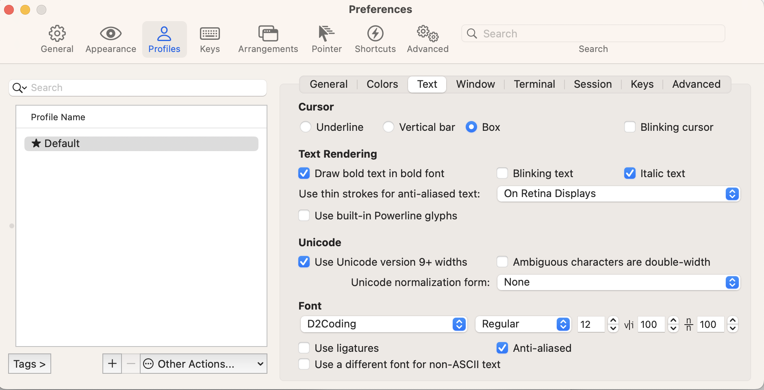This screenshot has height=390, width=764.
Task: Open the Keys preferences pane
Action: pyautogui.click(x=210, y=39)
